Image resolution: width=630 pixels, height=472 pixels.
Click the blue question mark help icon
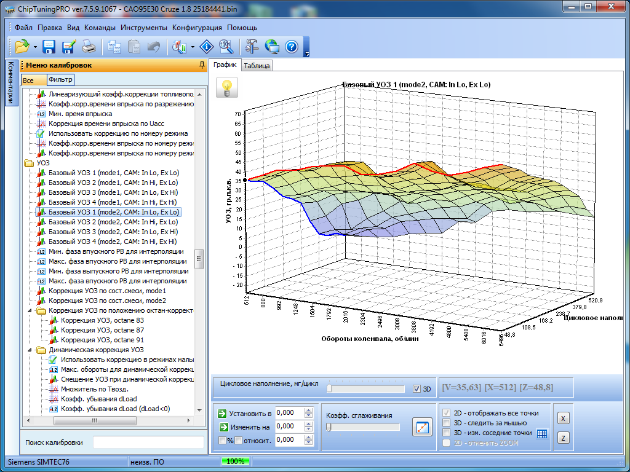pos(292,46)
